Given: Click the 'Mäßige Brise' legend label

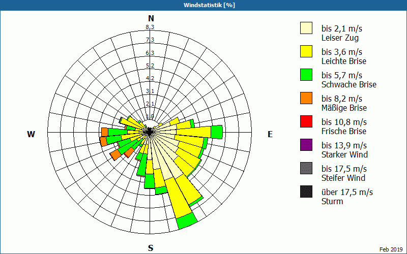Looking at the screenshot, I should pyautogui.click(x=344, y=108).
